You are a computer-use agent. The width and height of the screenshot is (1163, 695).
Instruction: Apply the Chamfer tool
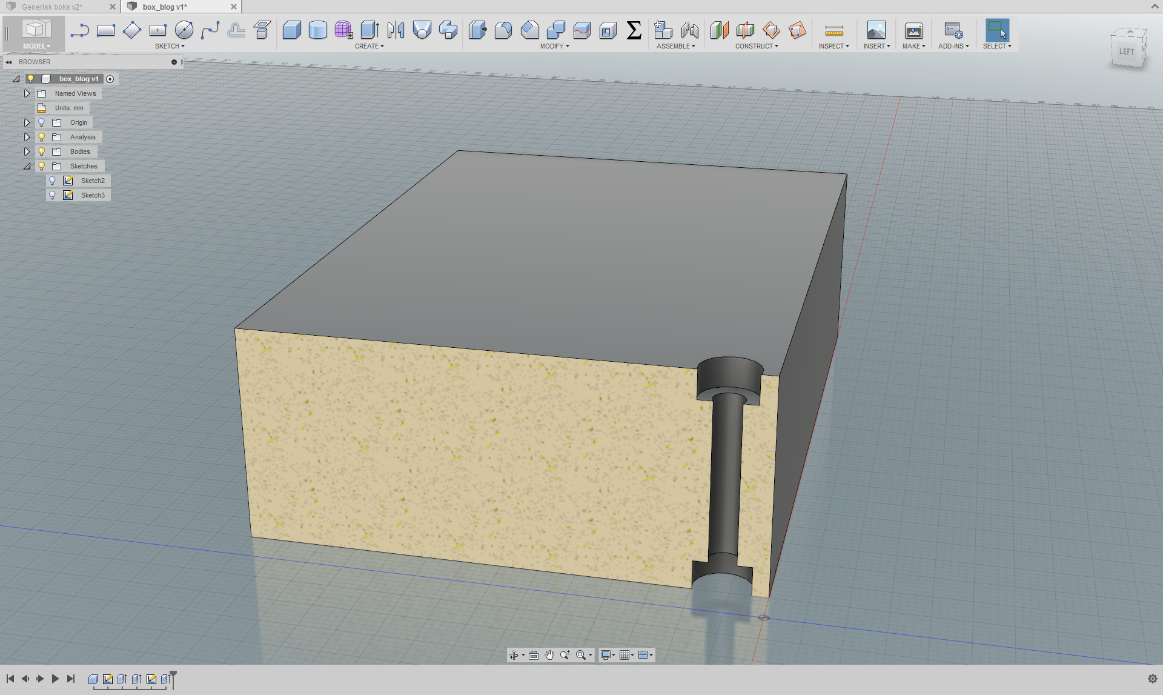[530, 30]
